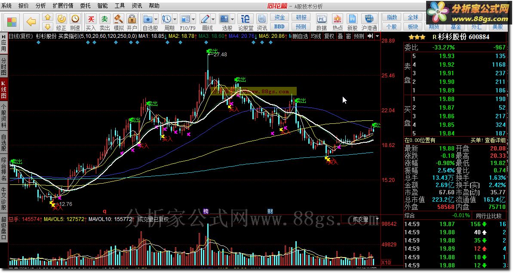Switch to the 个股资料 sidebar tab

pos(3,117)
